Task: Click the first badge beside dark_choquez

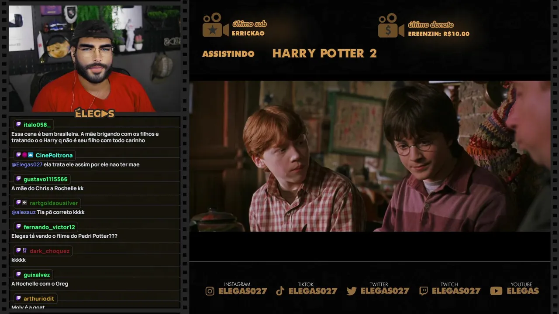Action: [x=19, y=251]
